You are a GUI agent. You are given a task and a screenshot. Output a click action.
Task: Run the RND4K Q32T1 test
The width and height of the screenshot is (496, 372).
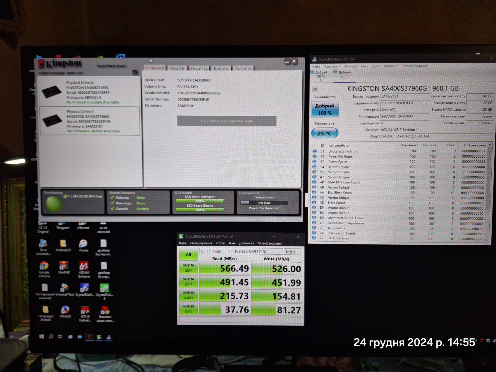188,295
